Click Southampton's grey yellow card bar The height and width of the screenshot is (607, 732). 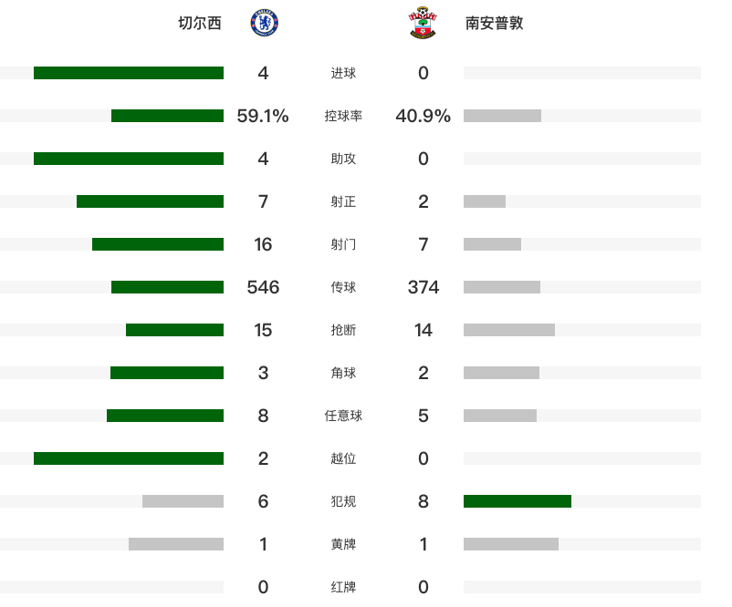(511, 544)
